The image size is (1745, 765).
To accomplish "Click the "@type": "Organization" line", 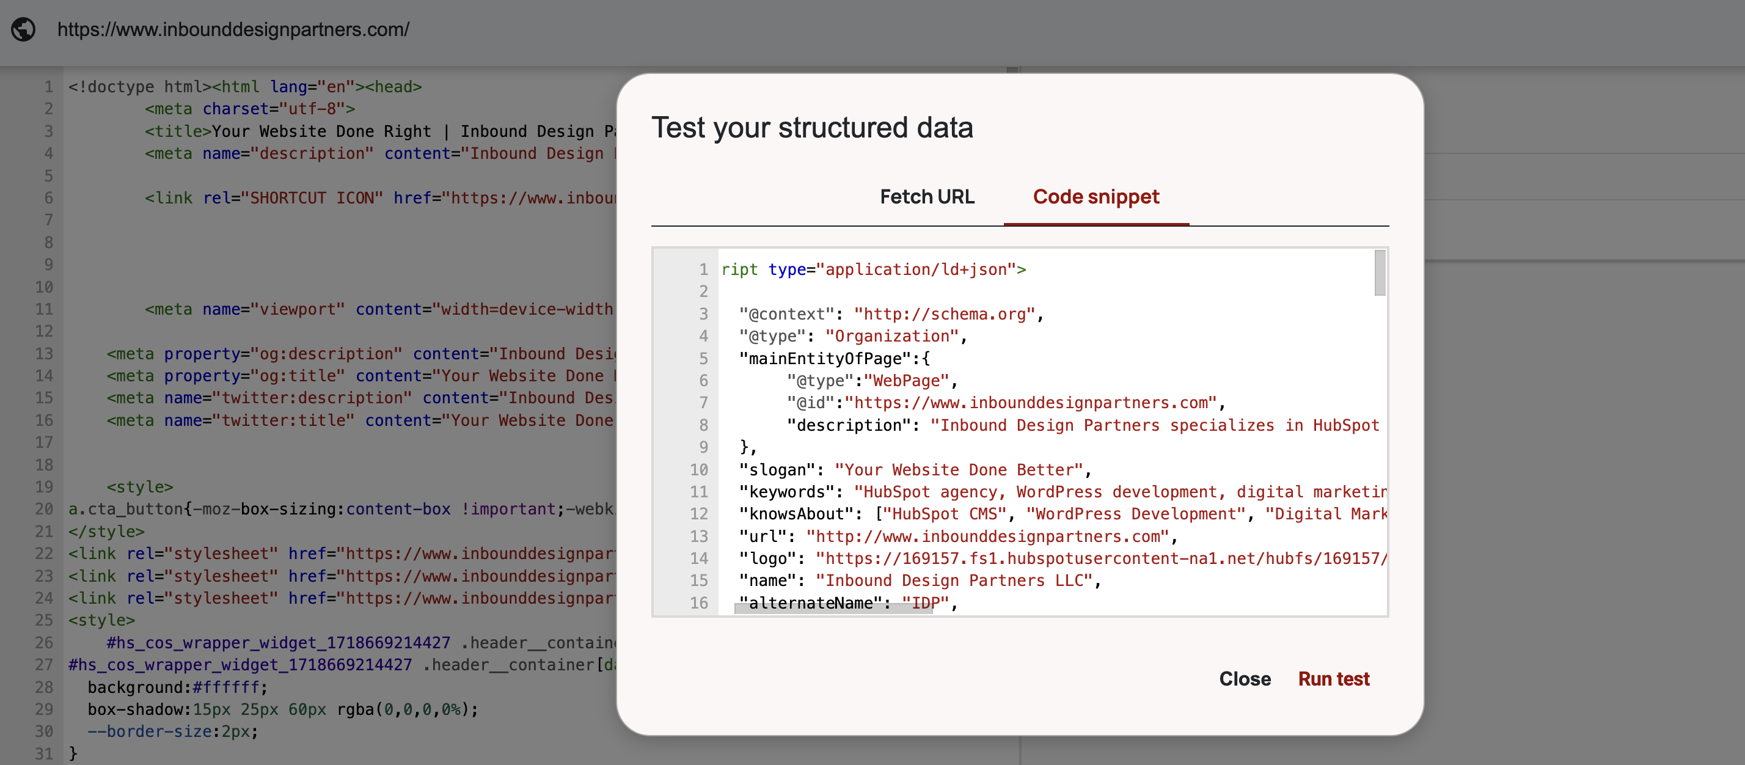I will (853, 336).
